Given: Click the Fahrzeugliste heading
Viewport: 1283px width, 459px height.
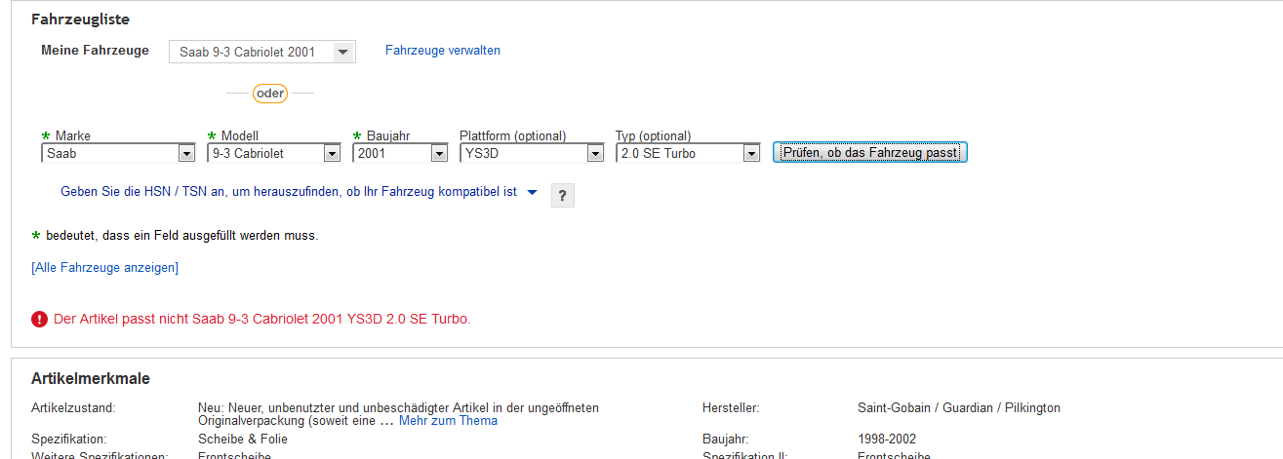Looking at the screenshot, I should 80,19.
